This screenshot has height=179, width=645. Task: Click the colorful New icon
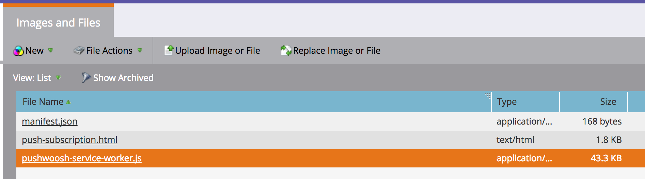pos(18,51)
